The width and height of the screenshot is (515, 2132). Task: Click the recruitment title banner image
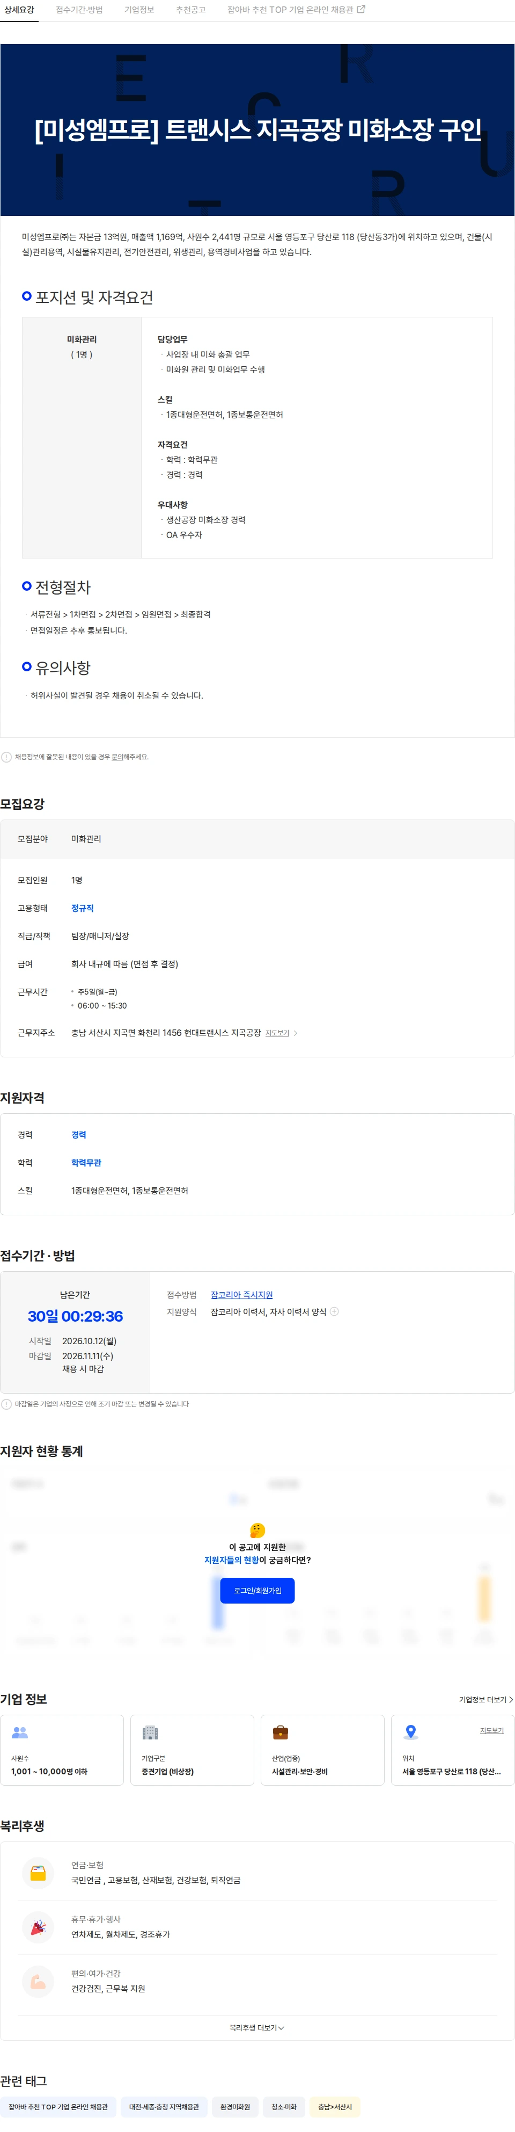(x=257, y=130)
